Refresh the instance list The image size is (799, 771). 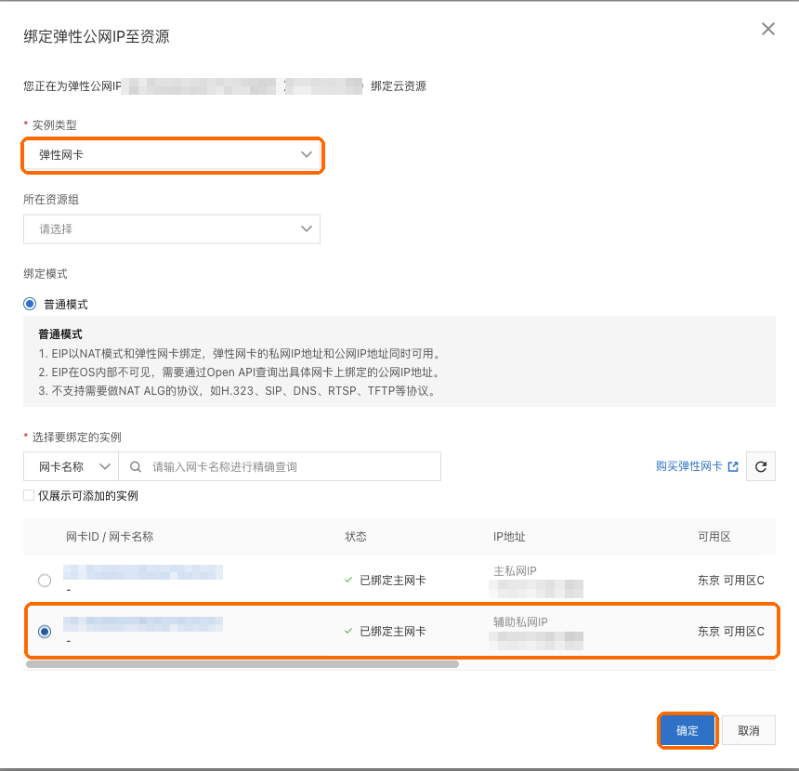[761, 466]
